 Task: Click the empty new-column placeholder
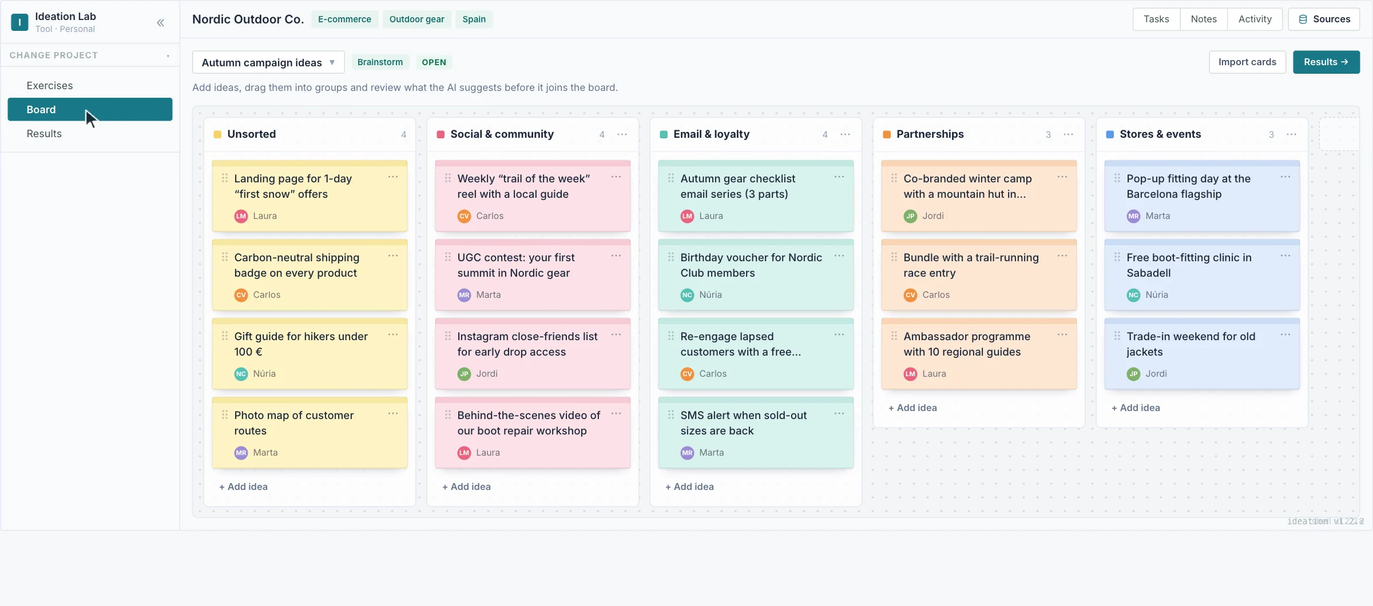[x=1339, y=134]
